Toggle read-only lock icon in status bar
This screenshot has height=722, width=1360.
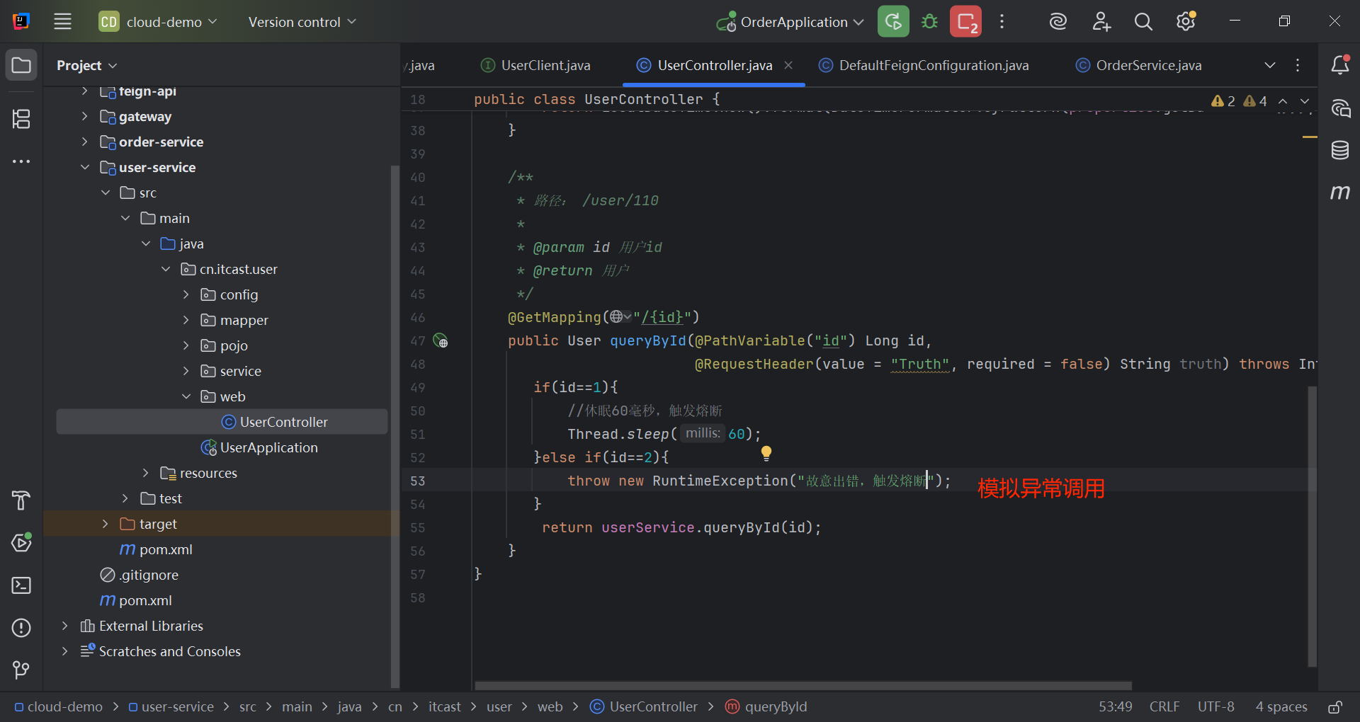[x=1335, y=706]
